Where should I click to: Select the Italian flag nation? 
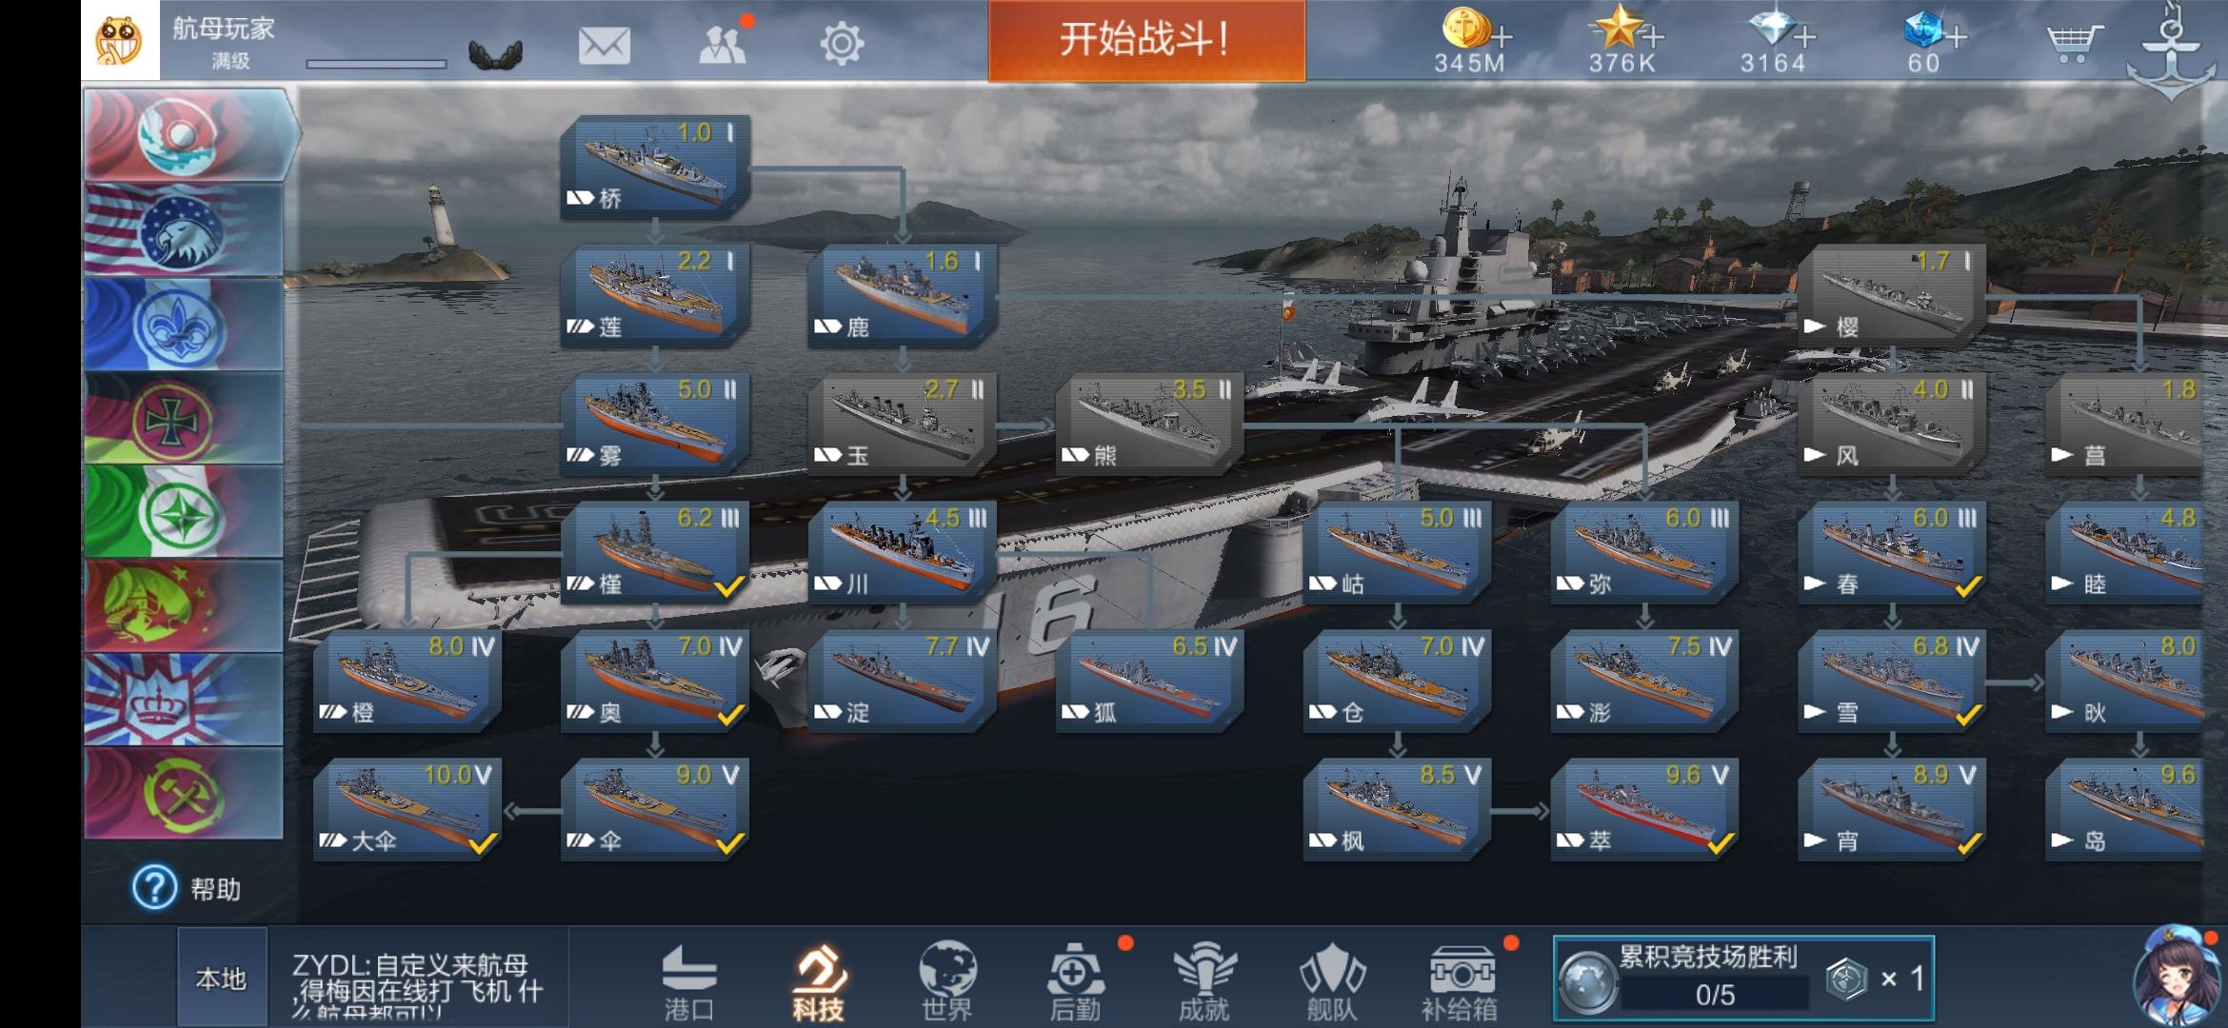[x=183, y=511]
